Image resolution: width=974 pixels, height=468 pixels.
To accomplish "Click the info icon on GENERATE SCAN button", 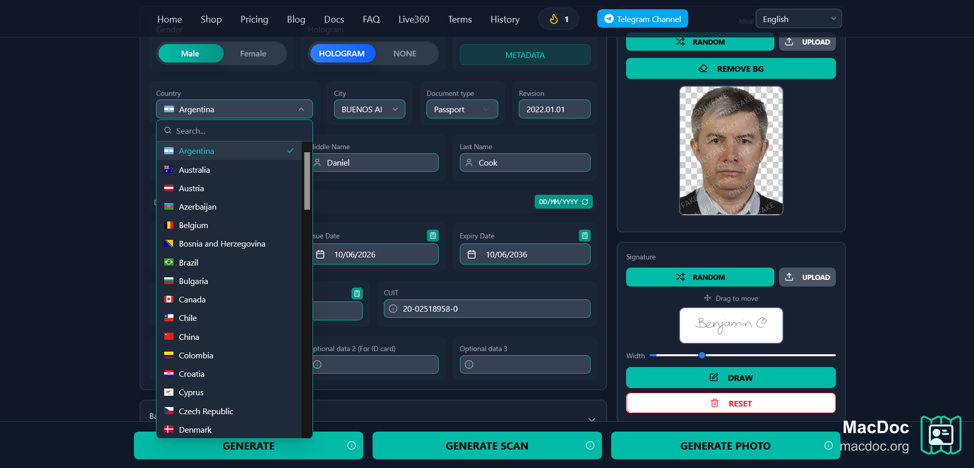I will click(590, 445).
